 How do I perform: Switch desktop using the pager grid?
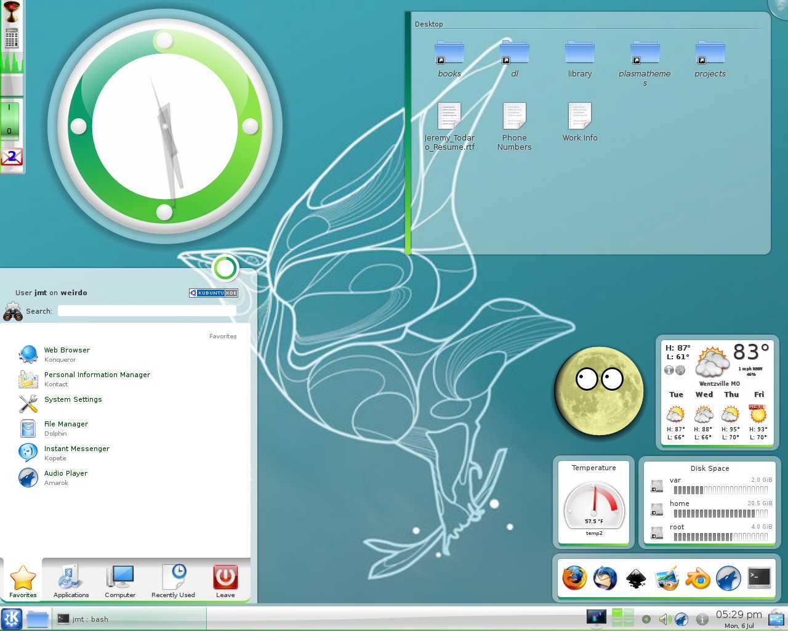pyautogui.click(x=623, y=617)
